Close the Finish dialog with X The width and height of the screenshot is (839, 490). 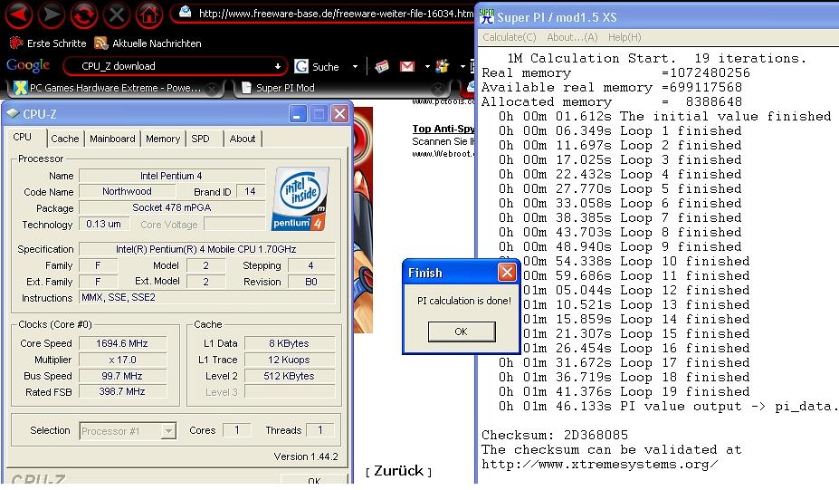[506, 273]
